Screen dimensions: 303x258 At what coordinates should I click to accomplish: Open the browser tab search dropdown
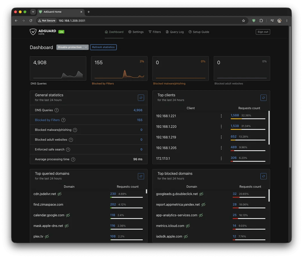coord(33,12)
